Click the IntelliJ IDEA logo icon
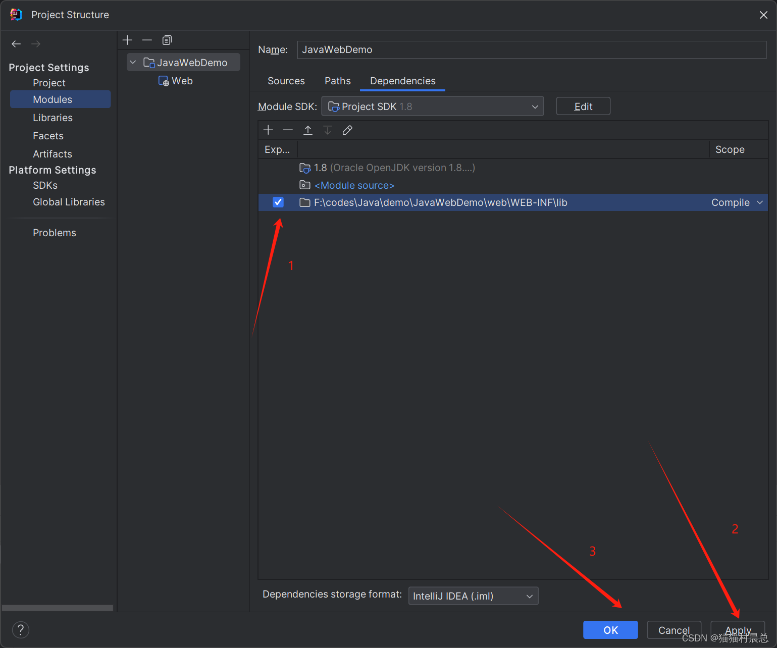Screen dimensions: 777x648 click(x=16, y=15)
